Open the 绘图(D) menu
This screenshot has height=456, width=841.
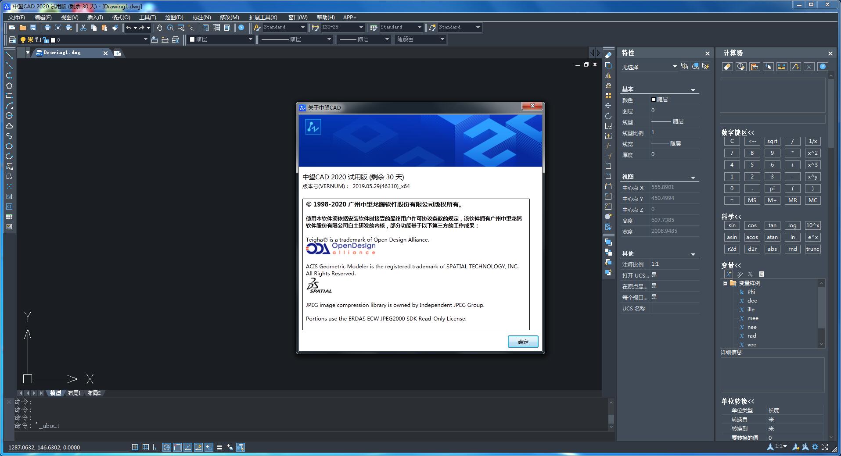[174, 17]
